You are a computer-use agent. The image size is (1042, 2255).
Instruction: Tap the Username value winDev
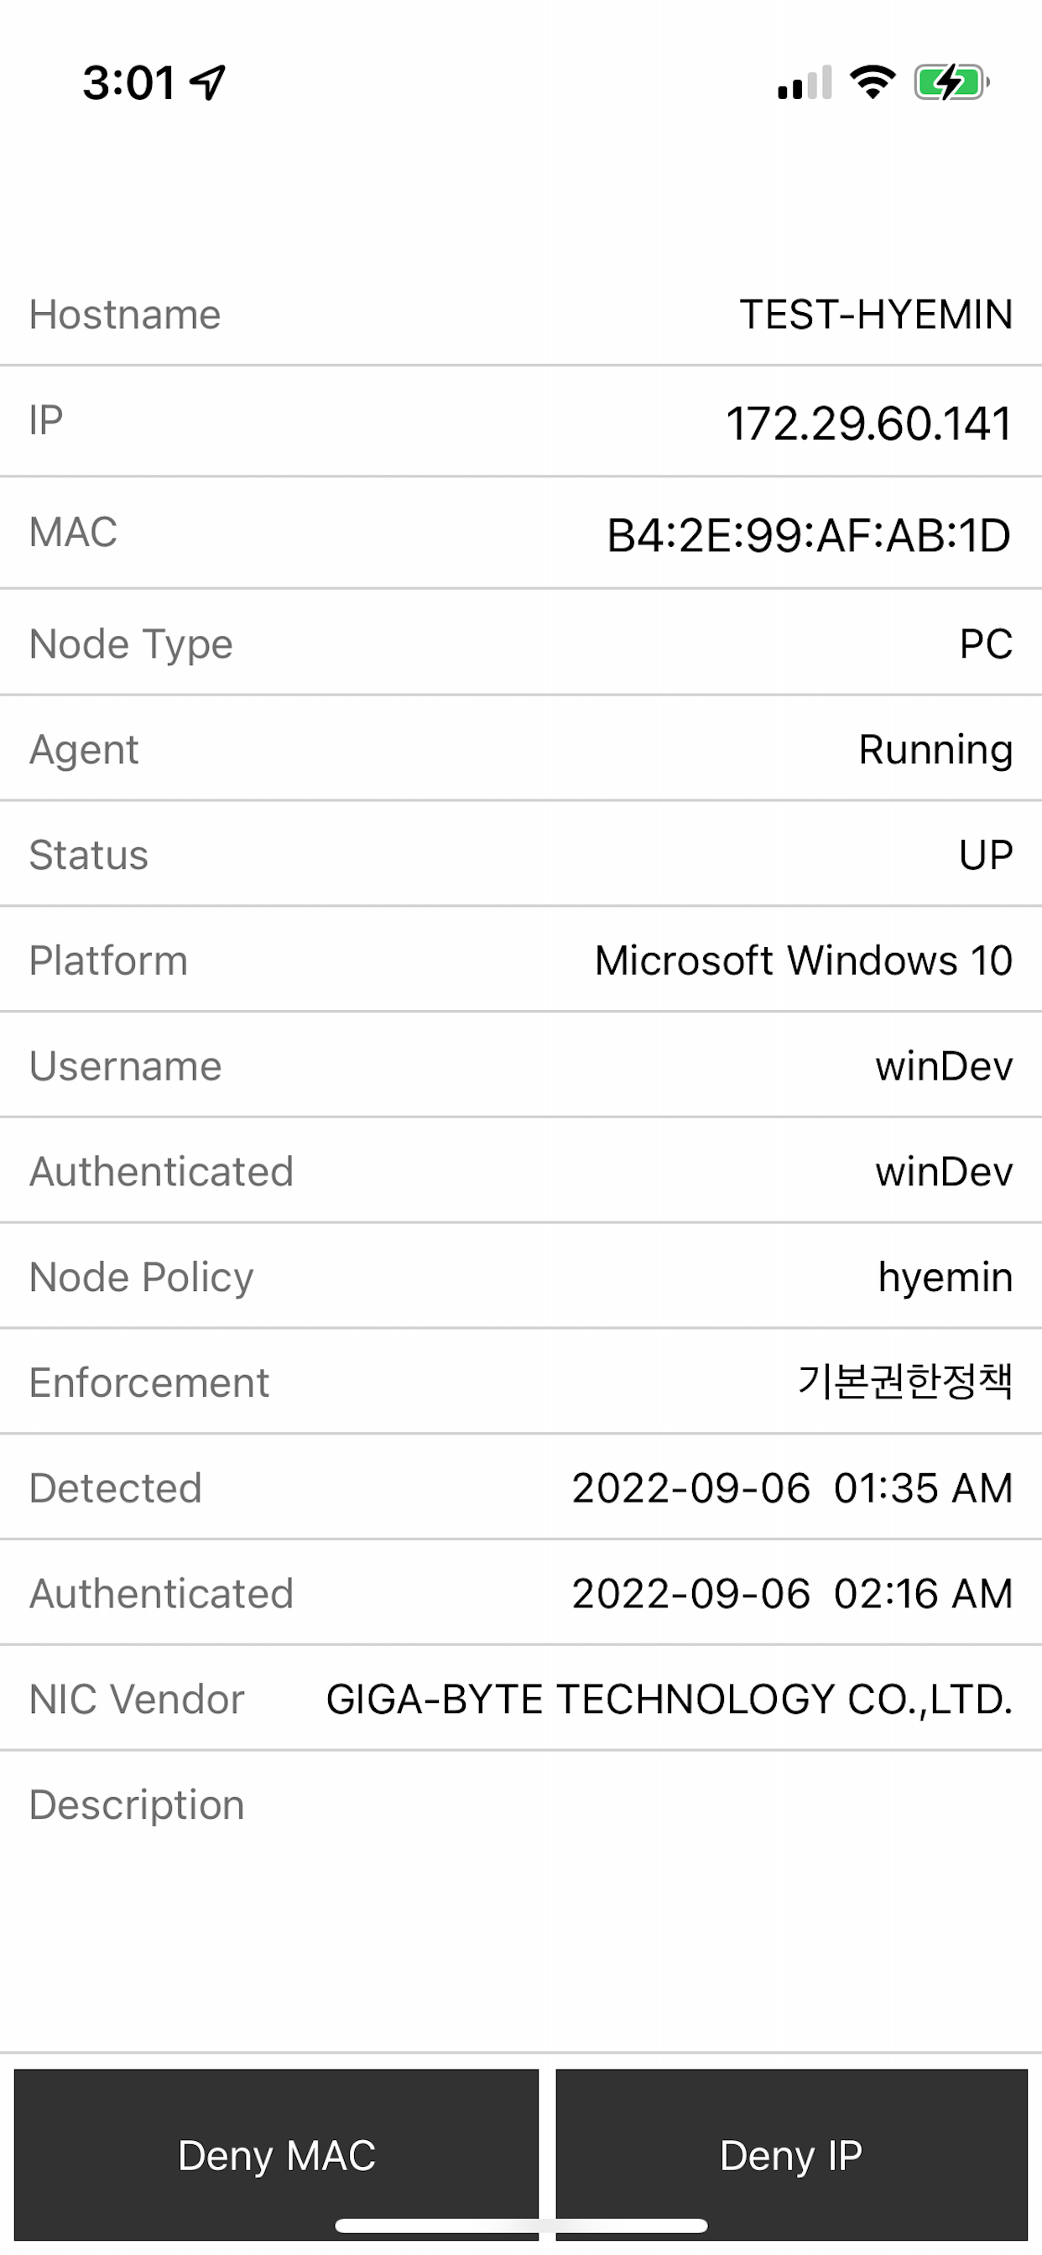(x=945, y=1066)
